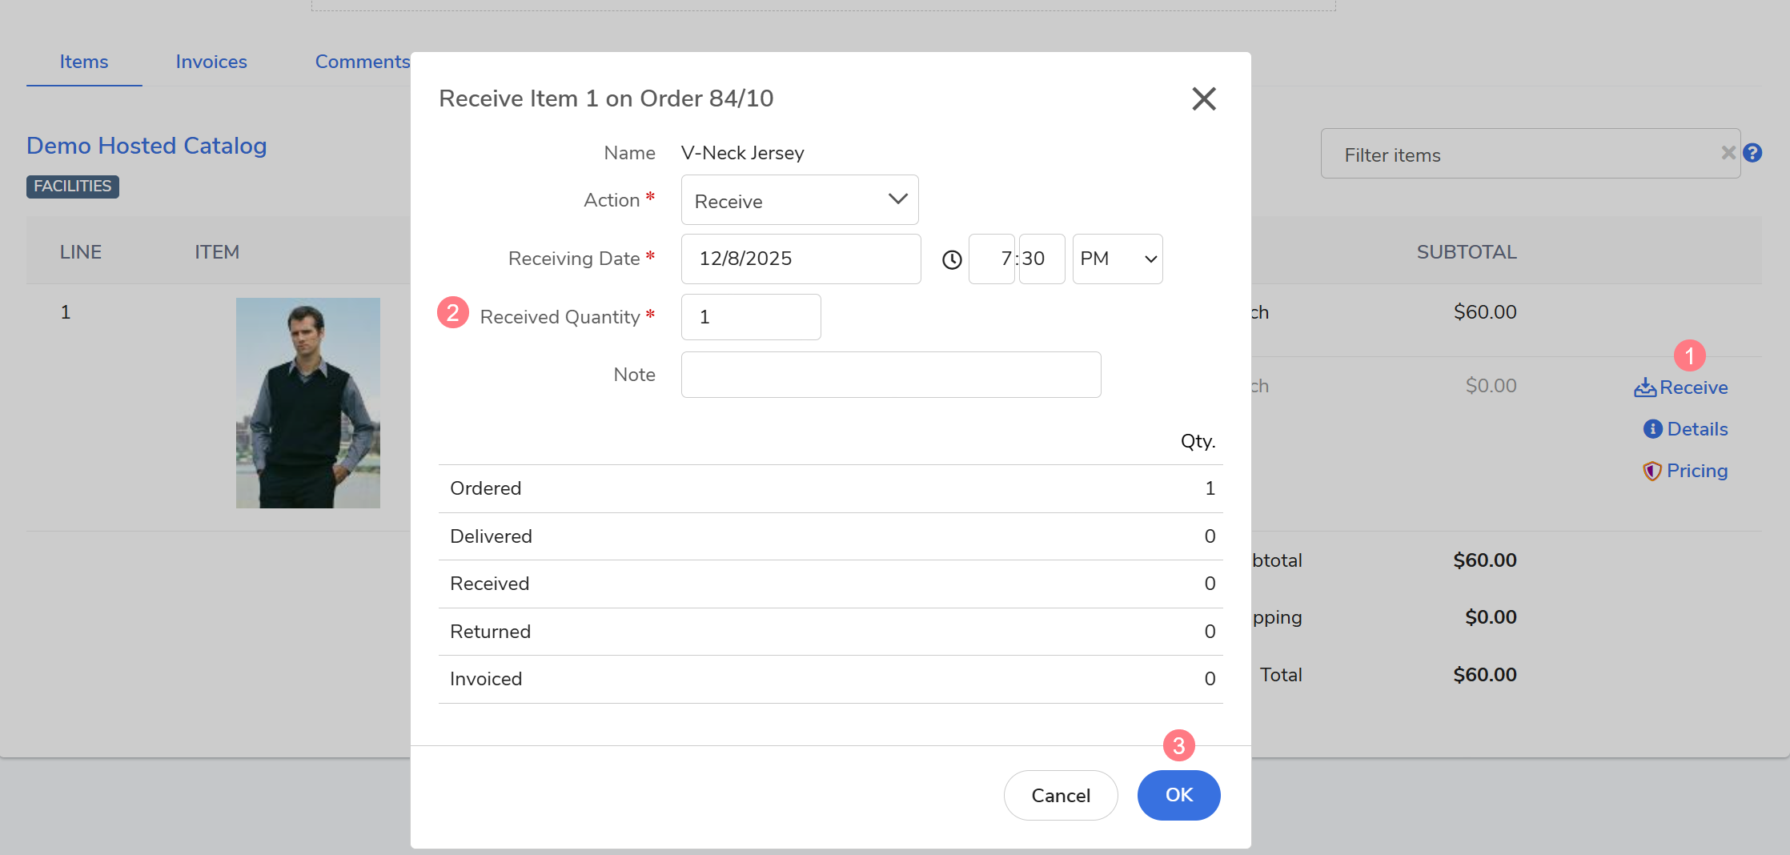Open the Comments tab
Image resolution: width=1790 pixels, height=855 pixels.
coord(362,62)
